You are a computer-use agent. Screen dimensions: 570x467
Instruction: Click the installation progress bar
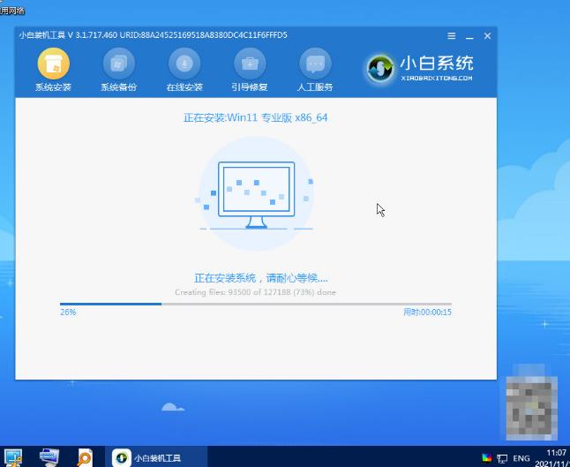255,304
